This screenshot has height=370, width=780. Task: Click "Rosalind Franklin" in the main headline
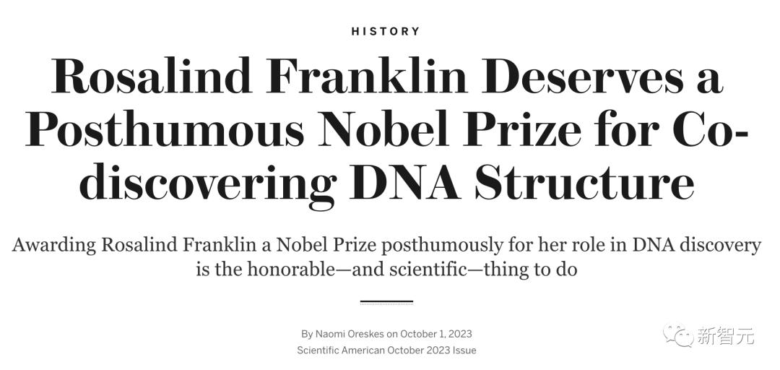259,77
